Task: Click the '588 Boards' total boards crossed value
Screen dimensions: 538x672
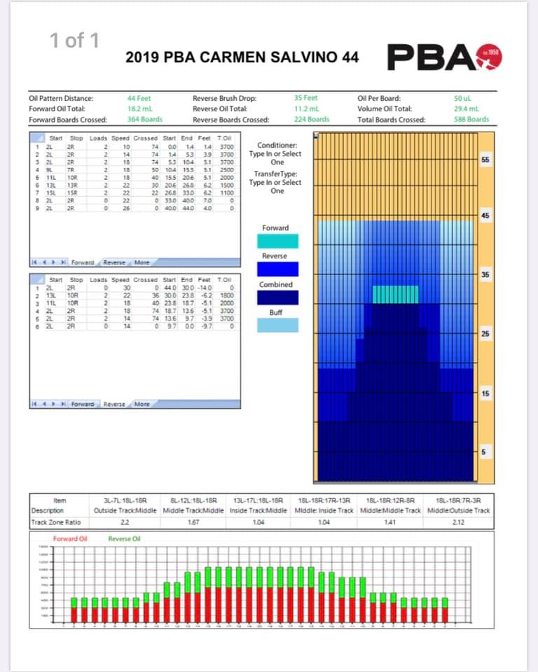Action: click(x=471, y=119)
